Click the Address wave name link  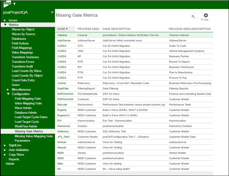click(62, 35)
